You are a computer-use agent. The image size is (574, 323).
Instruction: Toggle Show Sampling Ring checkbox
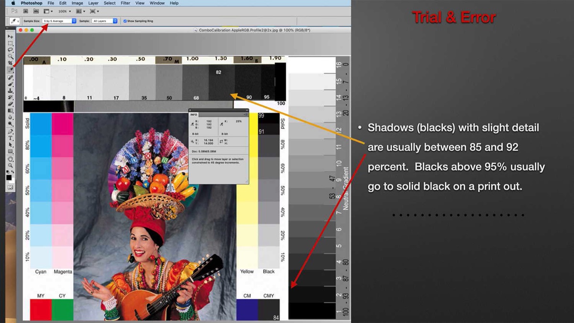[x=125, y=21]
